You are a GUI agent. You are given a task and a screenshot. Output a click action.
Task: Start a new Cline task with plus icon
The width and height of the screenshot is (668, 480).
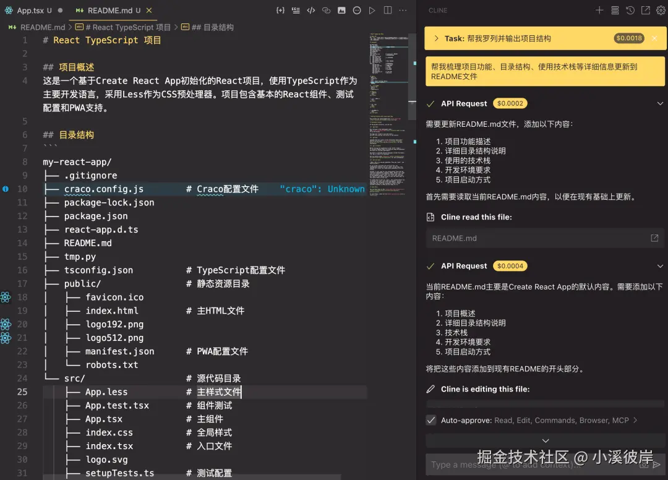[x=599, y=10]
